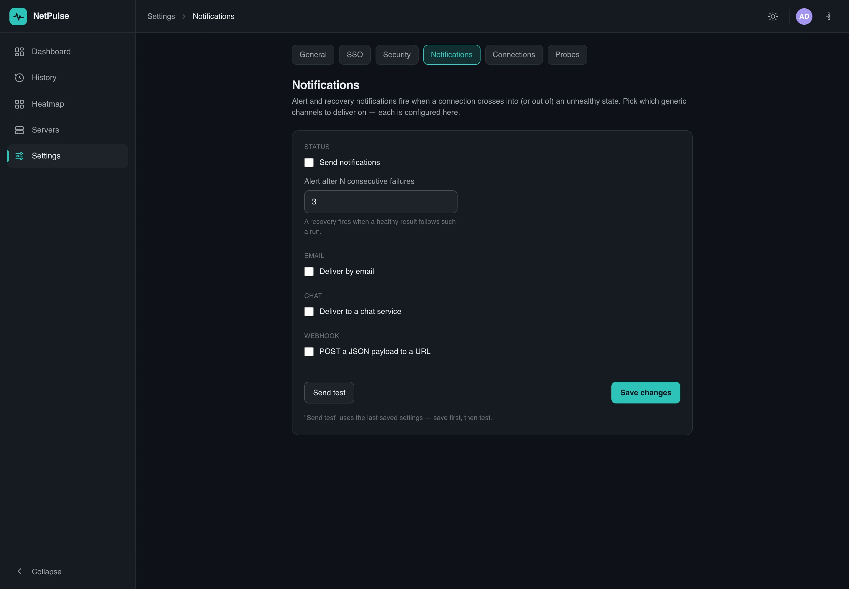849x589 pixels.
Task: Click the 'Send notifications' label text
Action: point(350,162)
